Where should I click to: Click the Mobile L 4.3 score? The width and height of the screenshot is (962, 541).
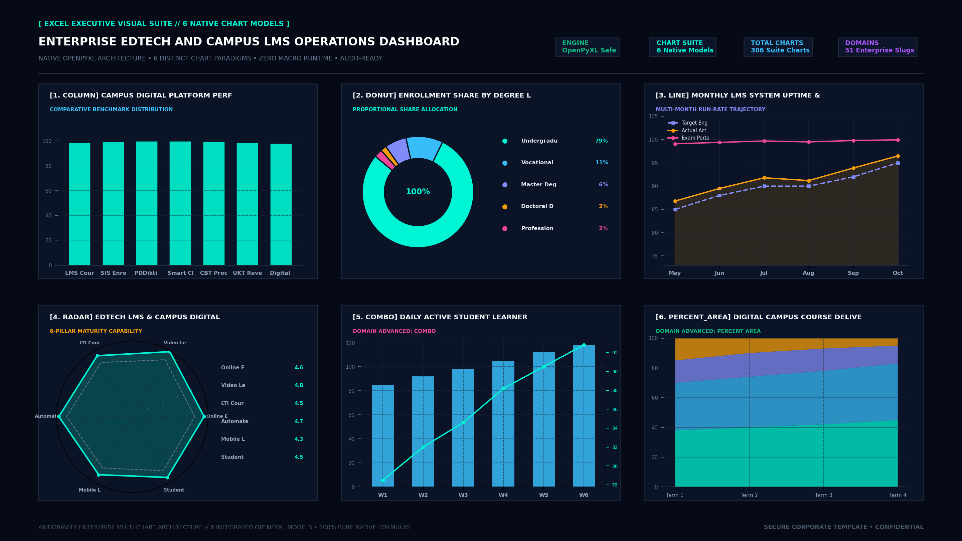(299, 439)
